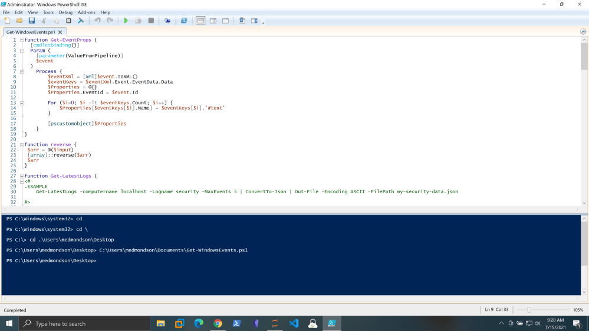Stop the operation with the Stop icon
Viewport: 589px width, 331px height.
tap(151, 21)
